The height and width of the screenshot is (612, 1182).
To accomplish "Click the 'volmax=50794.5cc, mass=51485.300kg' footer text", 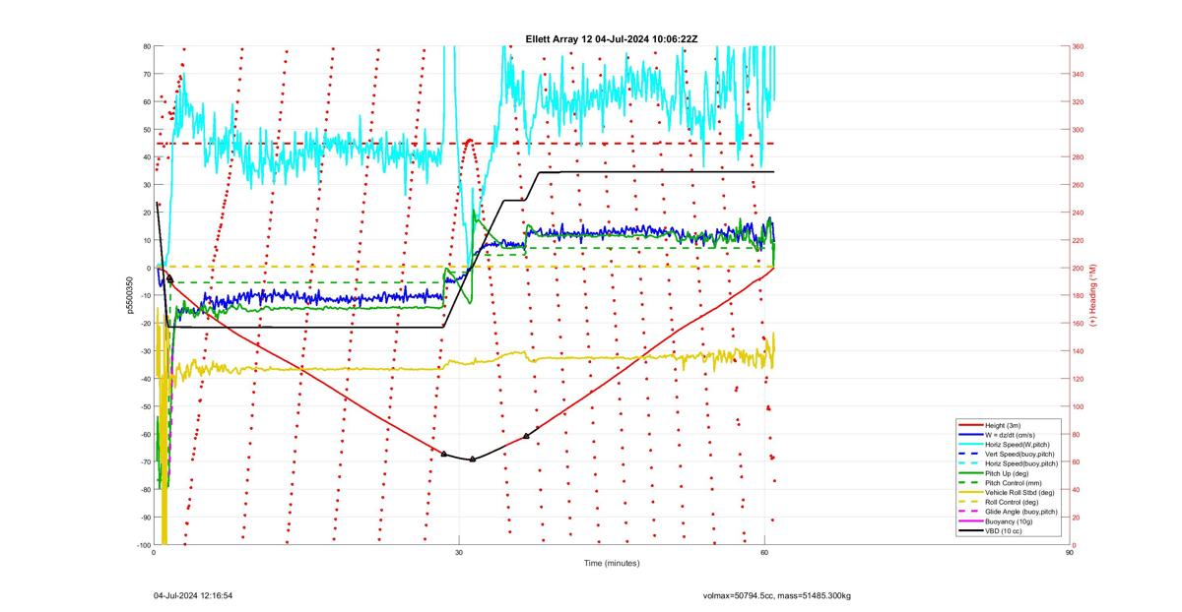I will [777, 595].
